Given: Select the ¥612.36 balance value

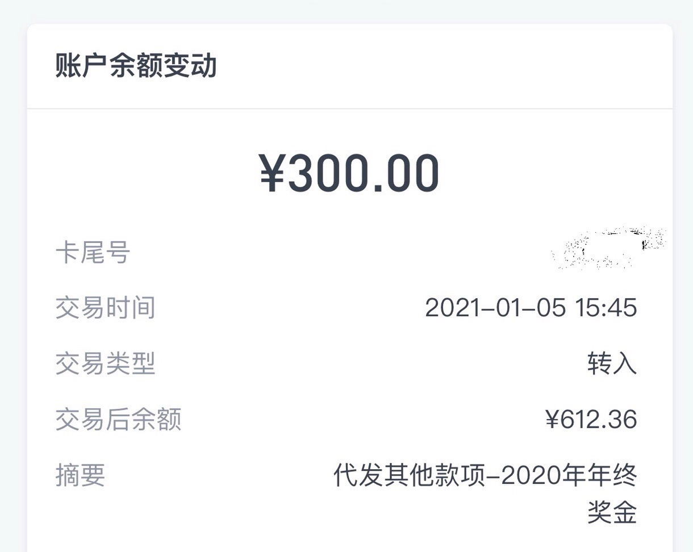Looking at the screenshot, I should coord(591,419).
